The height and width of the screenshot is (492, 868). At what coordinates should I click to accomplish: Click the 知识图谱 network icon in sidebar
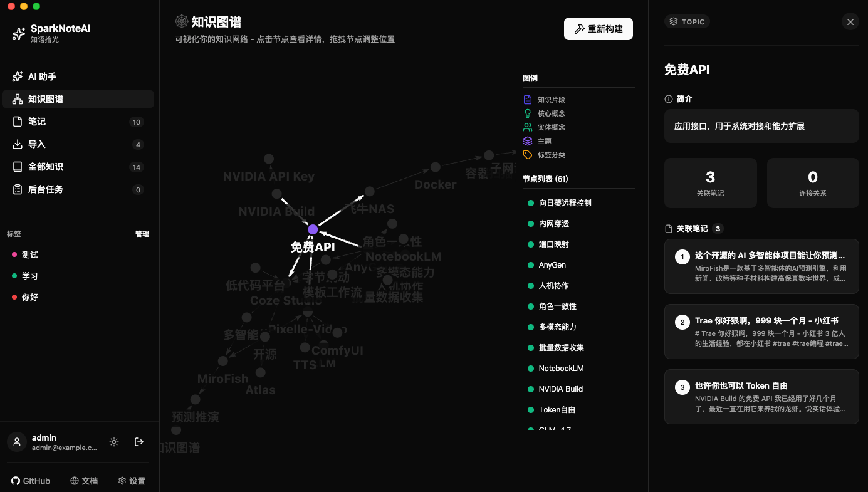[18, 99]
